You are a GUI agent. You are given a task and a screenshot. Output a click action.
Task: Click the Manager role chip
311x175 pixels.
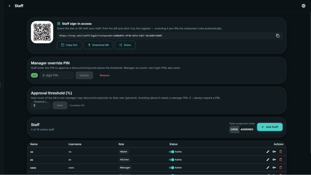click(125, 167)
